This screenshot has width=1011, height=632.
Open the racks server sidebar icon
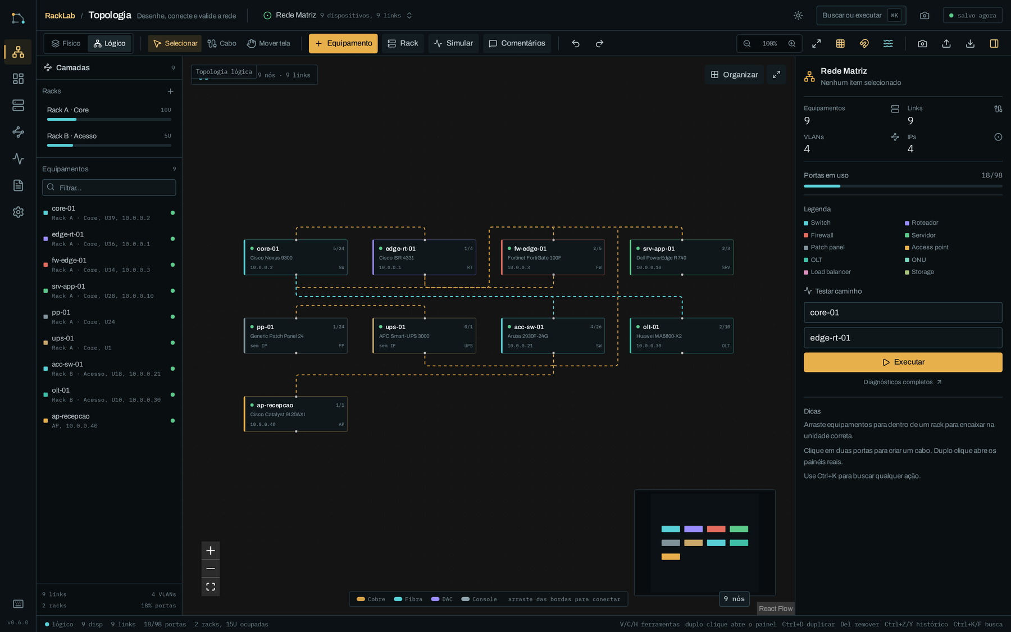pyautogui.click(x=18, y=105)
